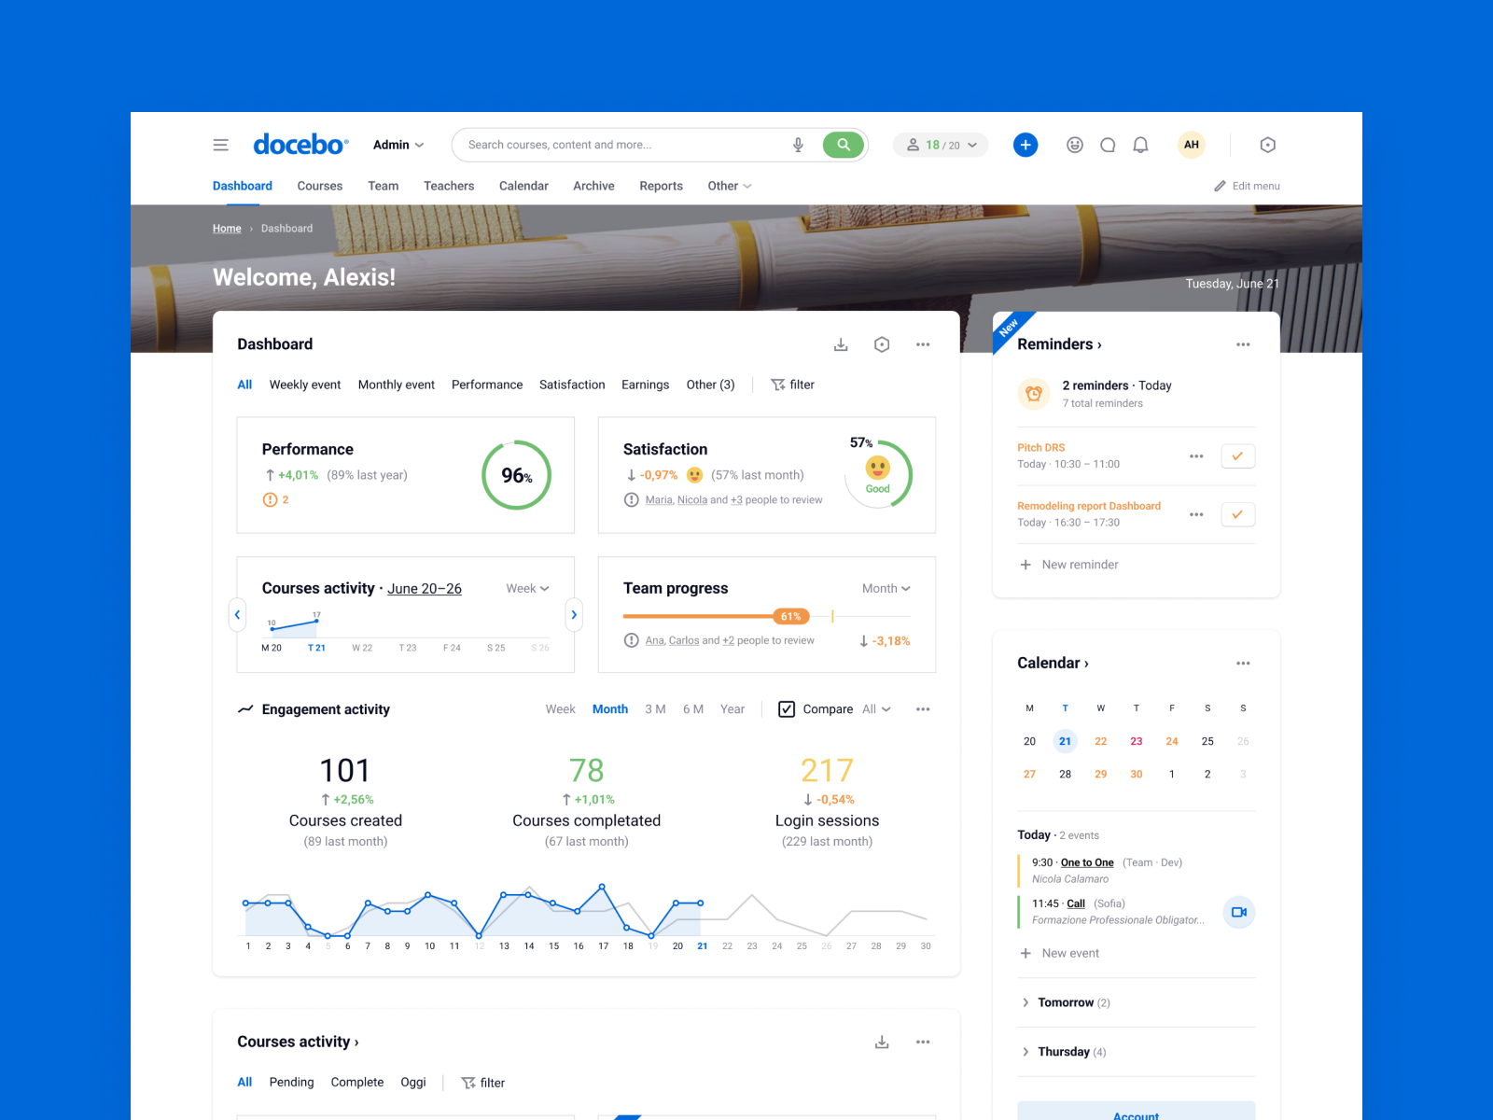Change the Team progress period from Month
Image resolution: width=1493 pixels, height=1120 pixels.
point(885,588)
